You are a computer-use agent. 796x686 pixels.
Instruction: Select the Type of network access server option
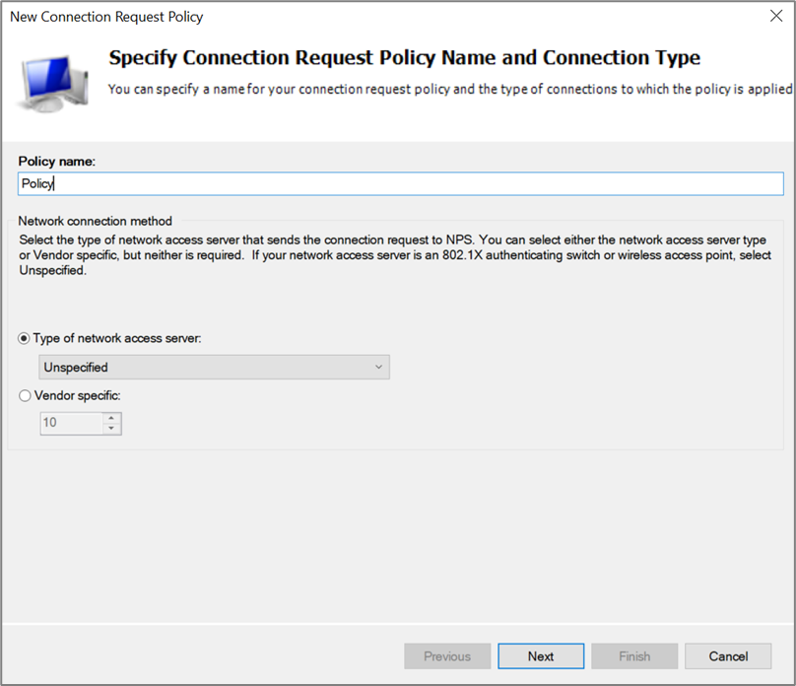(x=25, y=338)
